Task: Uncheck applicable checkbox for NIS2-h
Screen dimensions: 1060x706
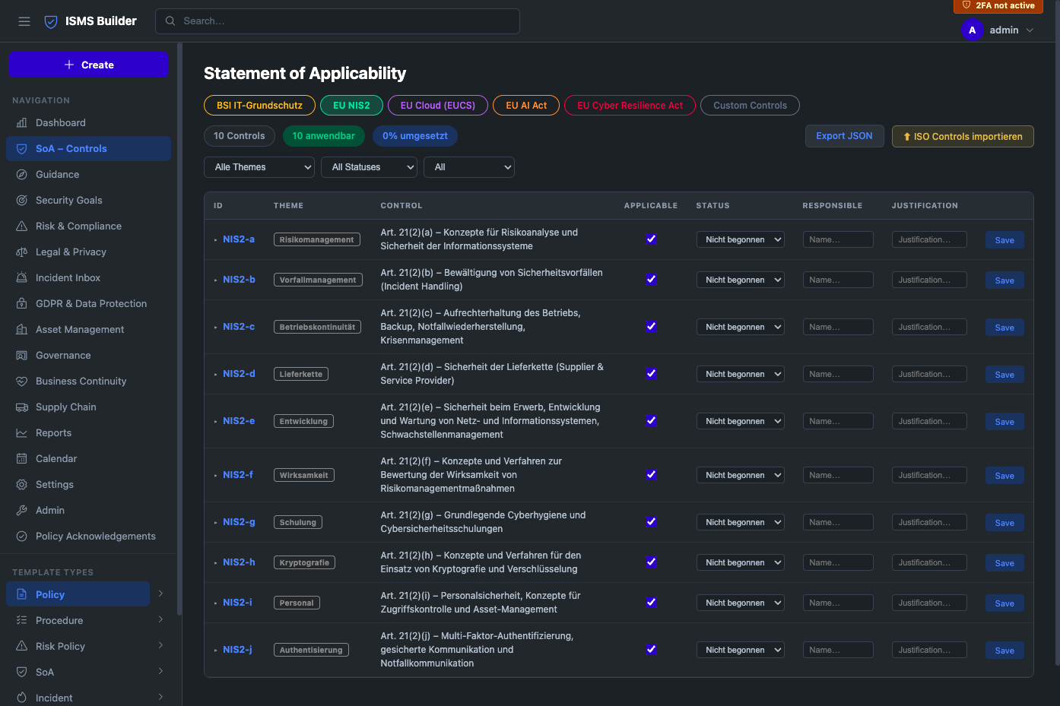Action: (651, 562)
